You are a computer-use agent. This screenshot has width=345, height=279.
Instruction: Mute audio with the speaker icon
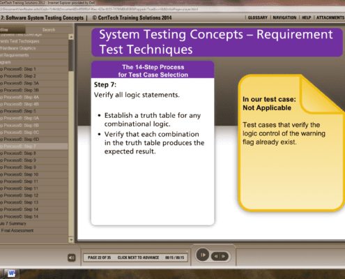(72, 257)
